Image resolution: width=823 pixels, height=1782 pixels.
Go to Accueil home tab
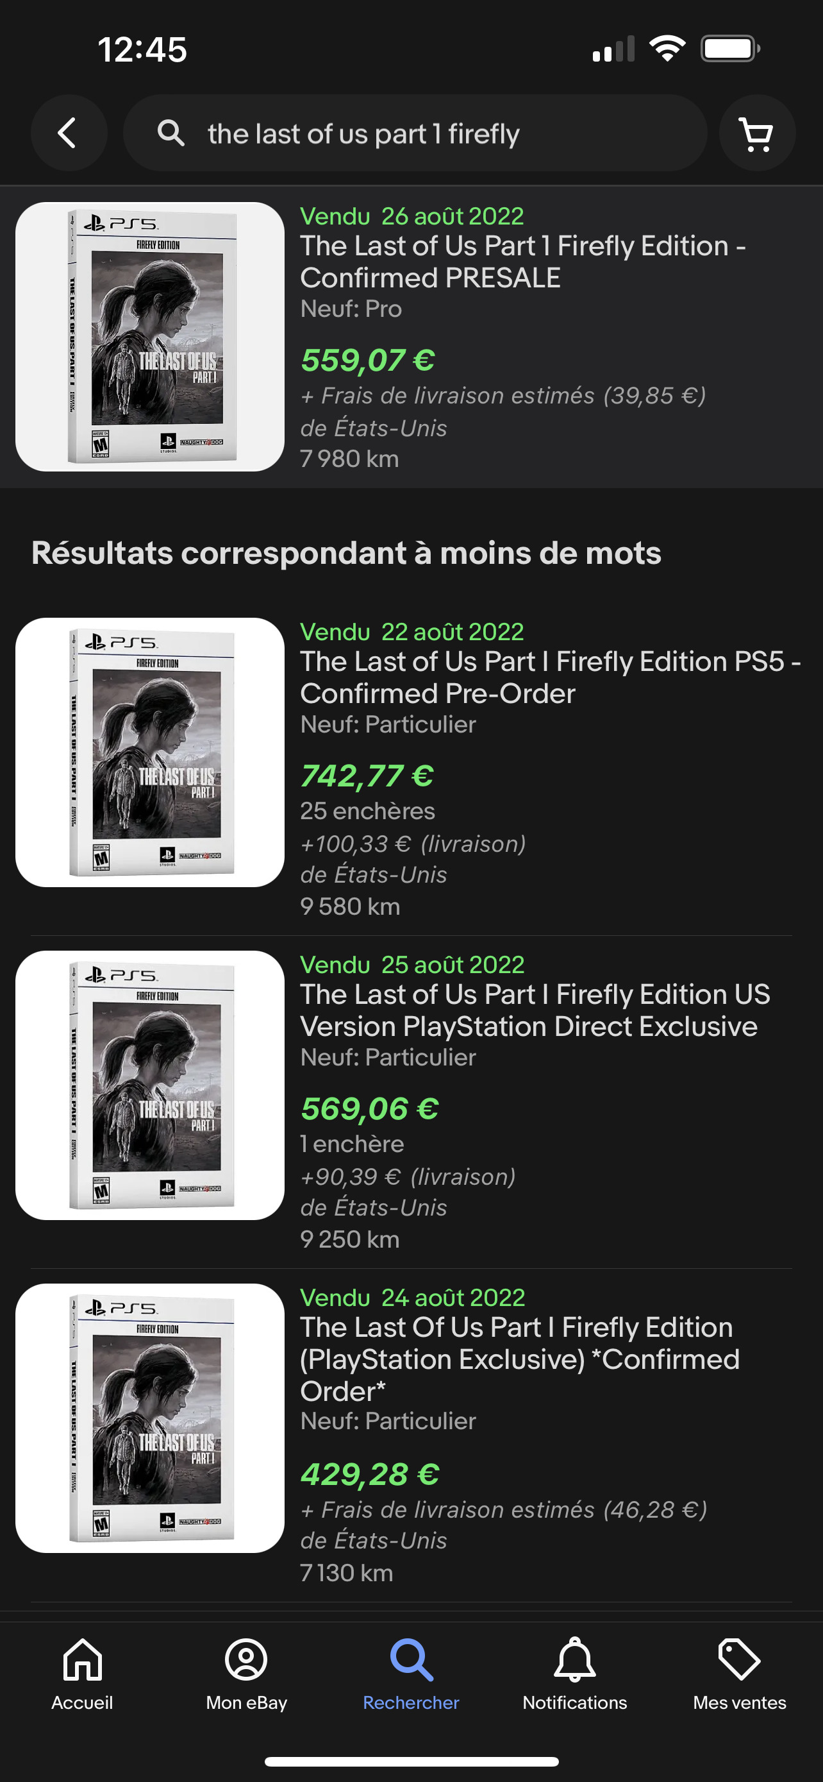click(x=82, y=1673)
